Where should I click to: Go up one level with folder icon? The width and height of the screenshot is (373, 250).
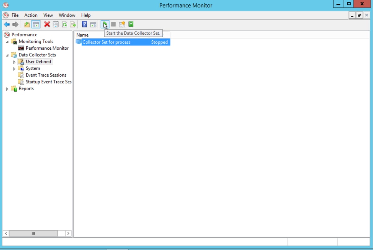(x=27, y=24)
